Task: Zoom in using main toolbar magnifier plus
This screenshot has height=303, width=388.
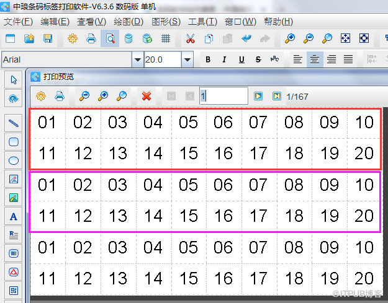Action: [290, 38]
